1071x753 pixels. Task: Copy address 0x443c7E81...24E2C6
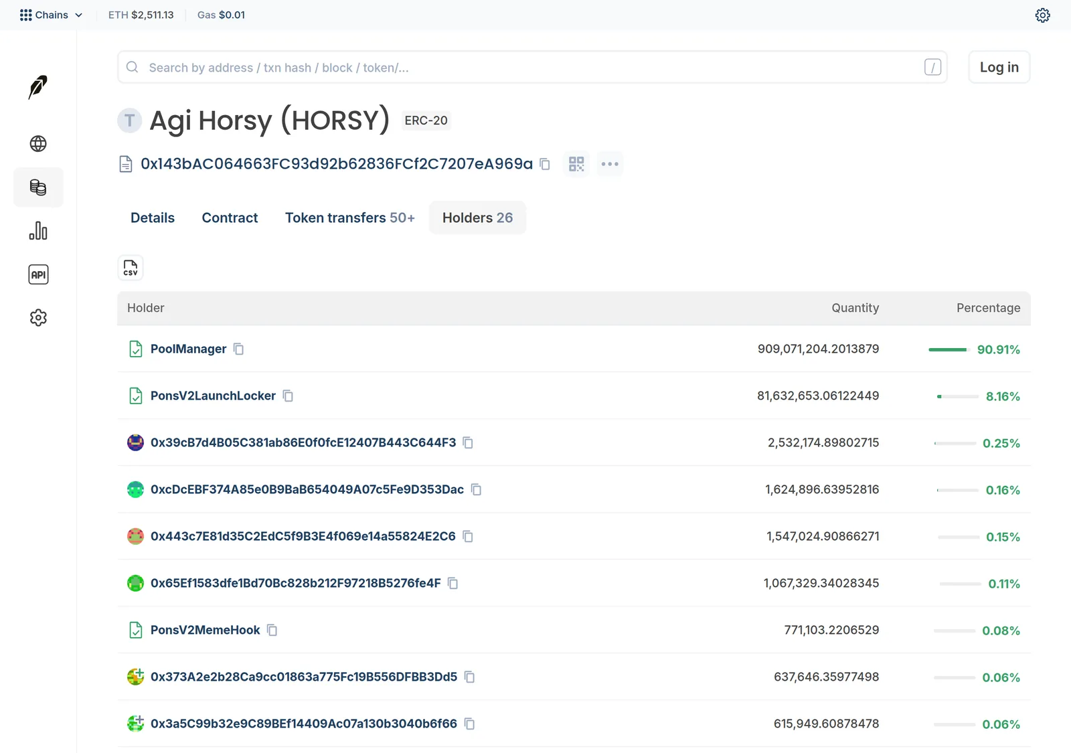click(x=468, y=536)
